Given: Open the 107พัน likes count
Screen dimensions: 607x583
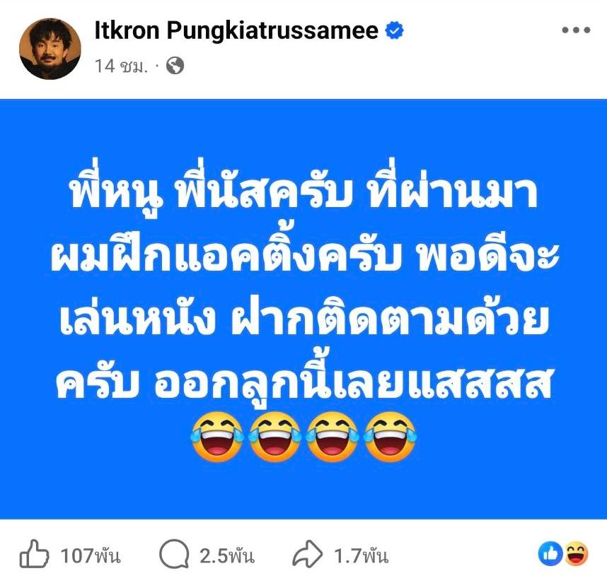Looking at the screenshot, I should [x=90, y=556].
